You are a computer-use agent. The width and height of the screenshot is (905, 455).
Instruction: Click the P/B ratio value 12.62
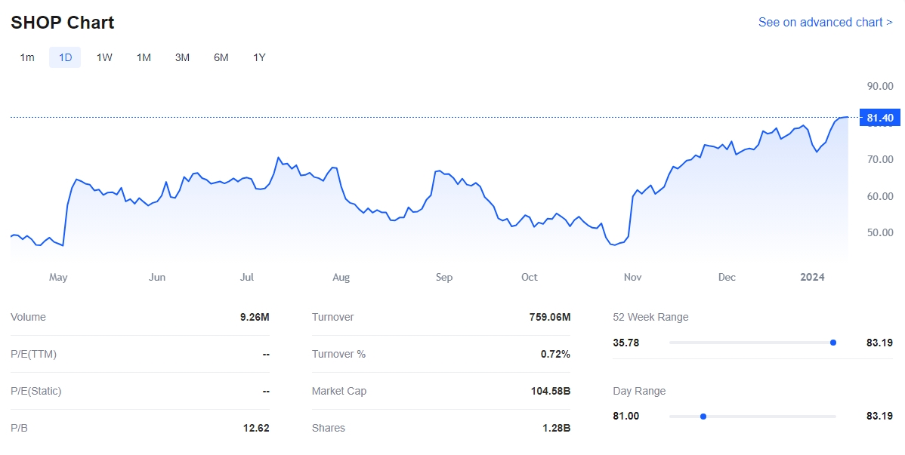255,429
